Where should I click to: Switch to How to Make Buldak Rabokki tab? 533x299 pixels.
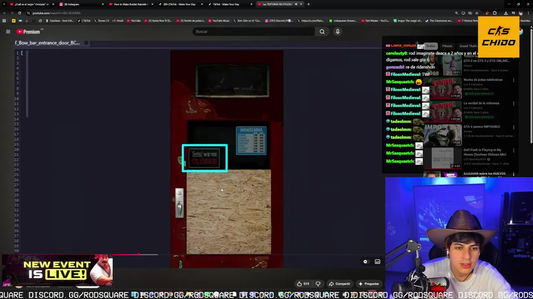coord(131,4)
